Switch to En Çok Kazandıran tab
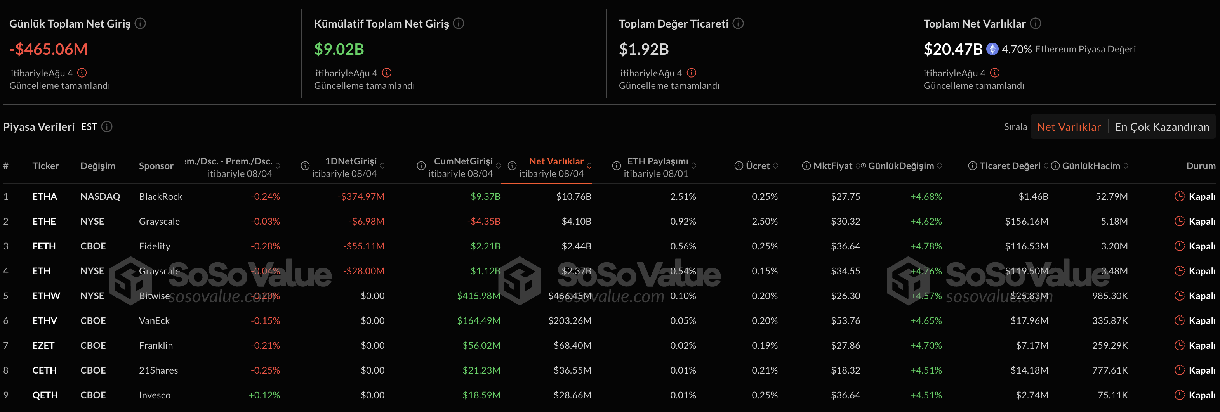This screenshot has height=412, width=1220. click(1161, 127)
